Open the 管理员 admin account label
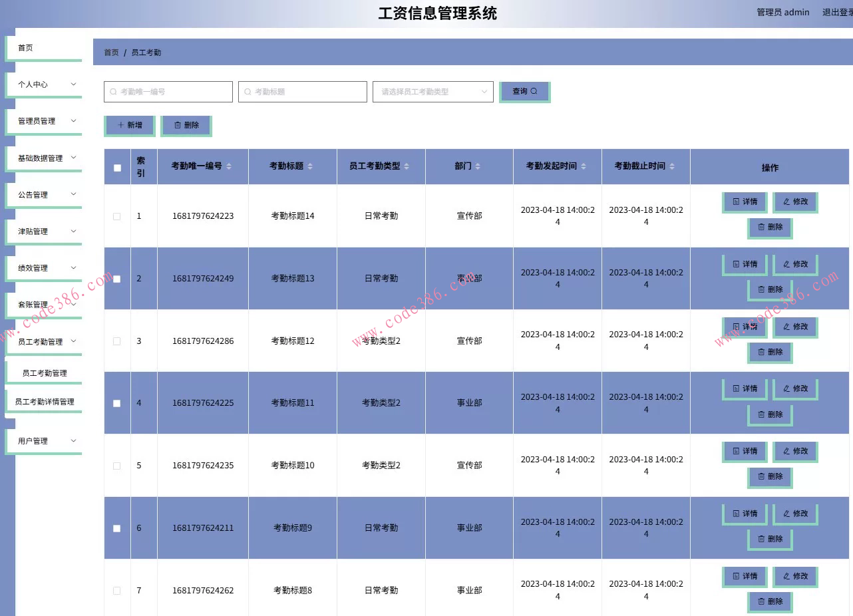Viewport: 853px width, 616px height. point(783,12)
